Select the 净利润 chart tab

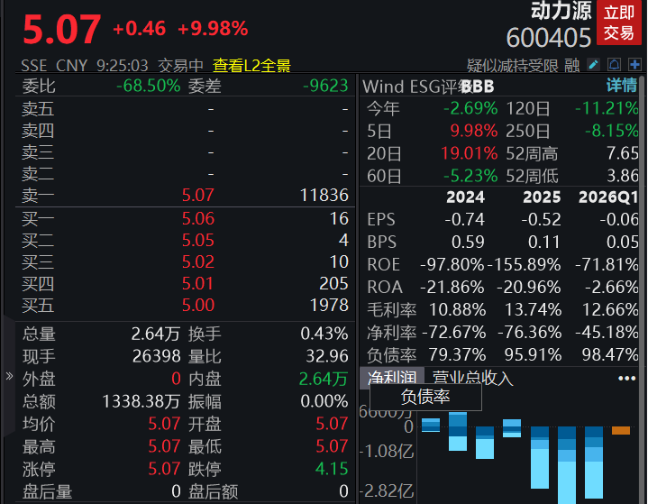(392, 378)
